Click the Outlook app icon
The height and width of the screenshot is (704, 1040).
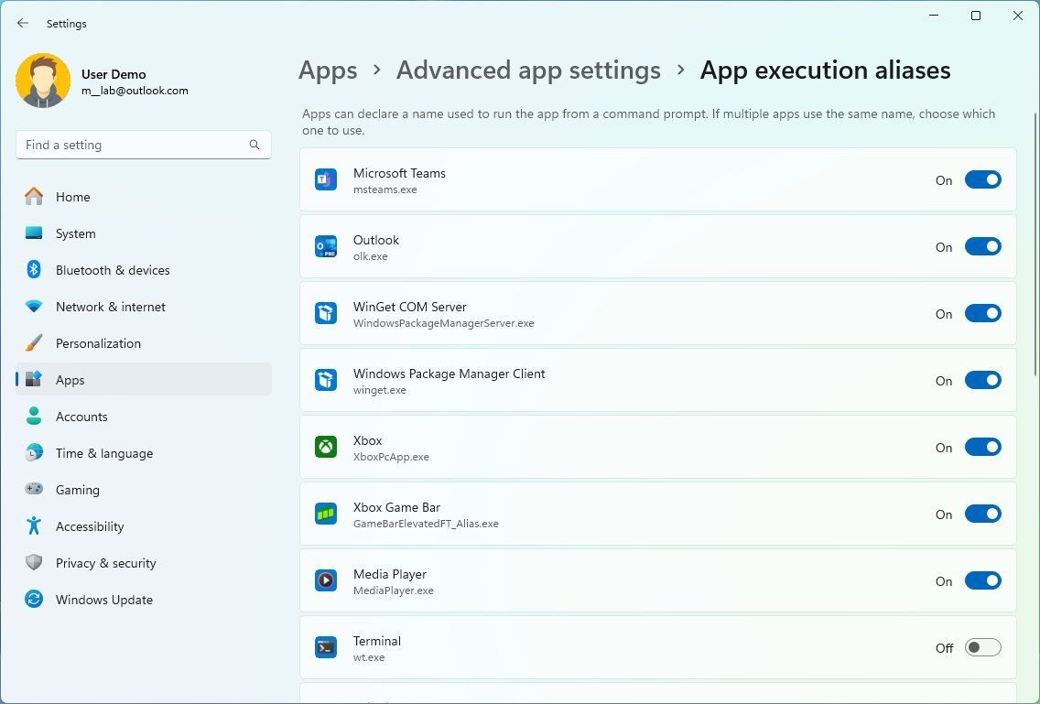325,246
